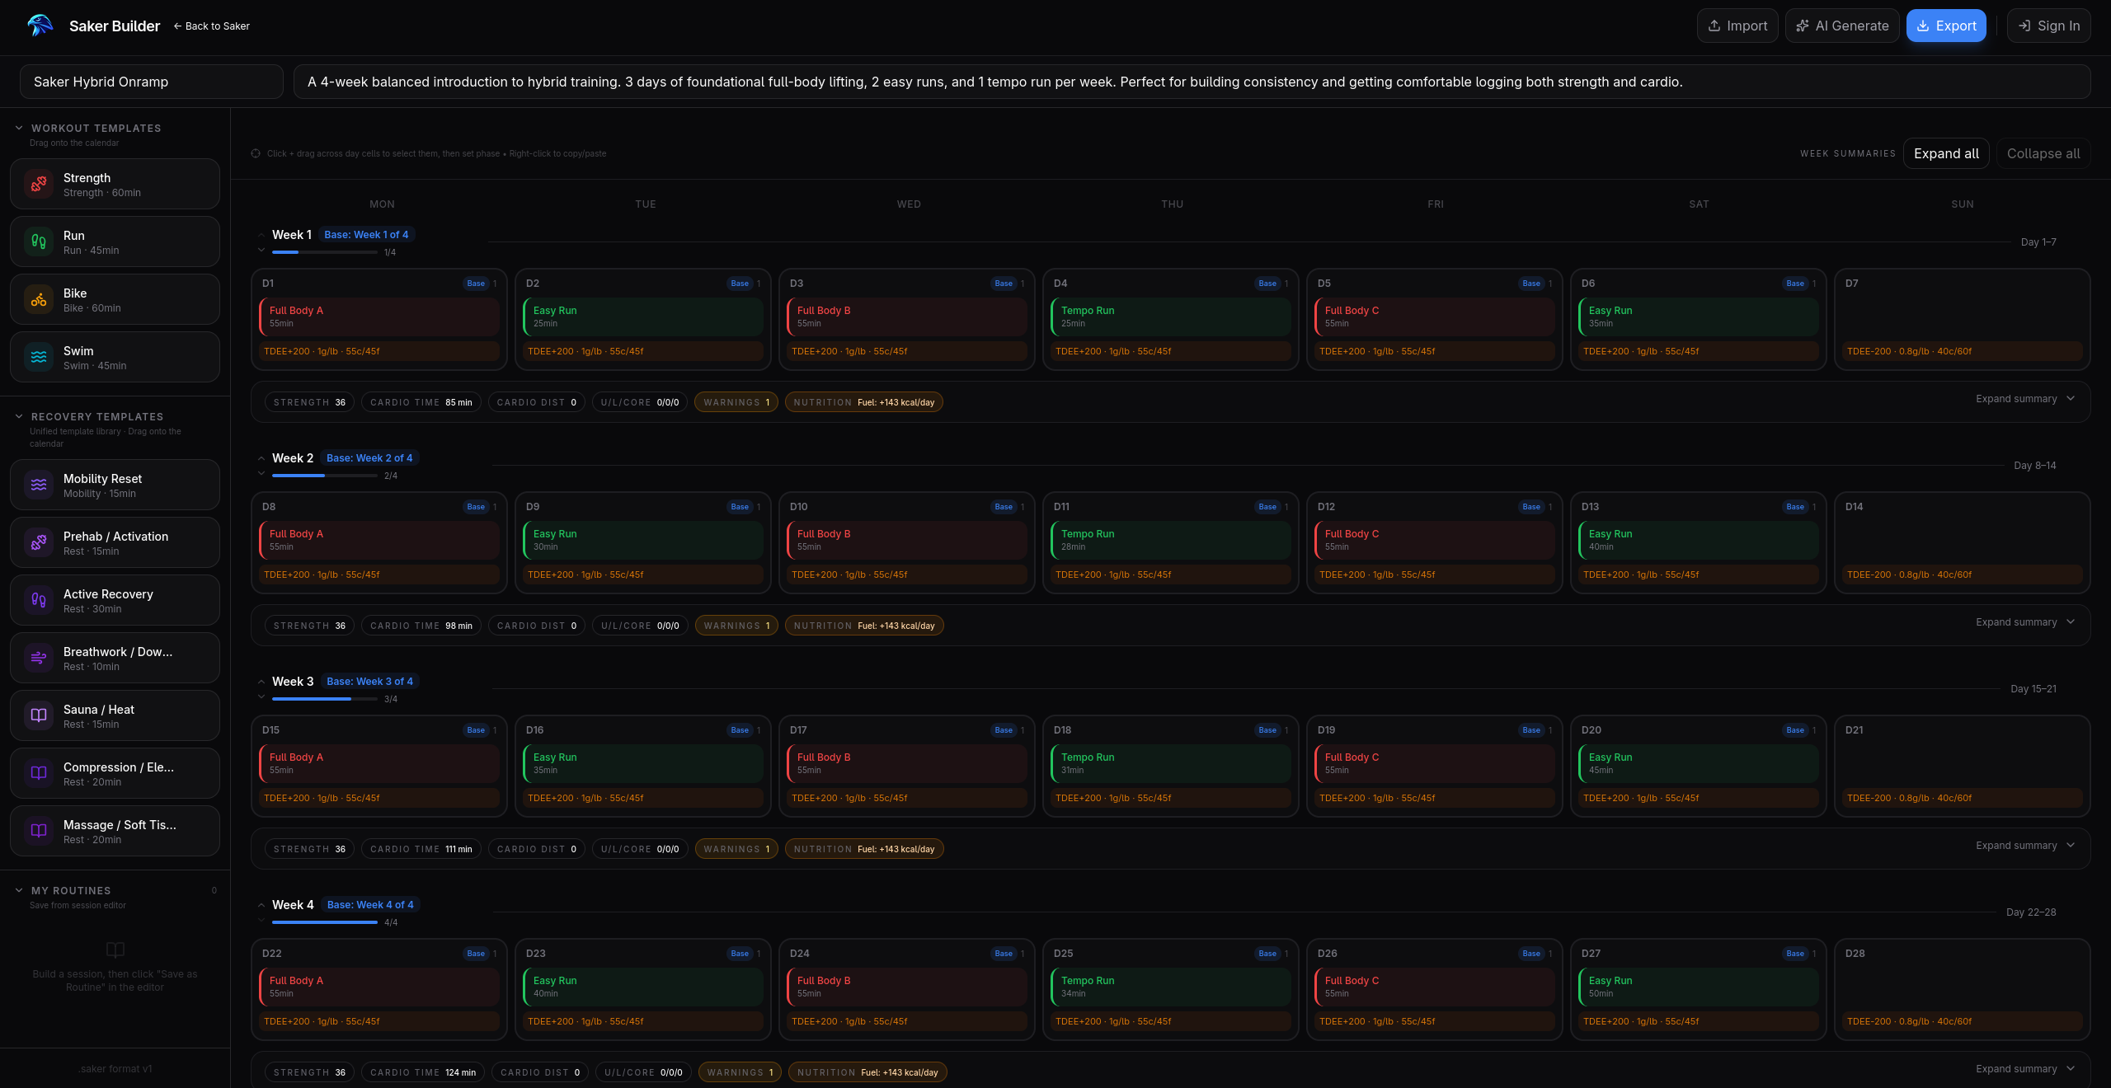Click the Saker logo
2111x1088 pixels.
38,26
